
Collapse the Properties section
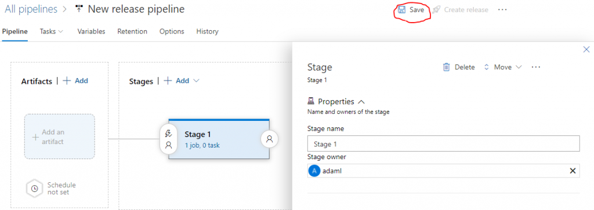pyautogui.click(x=361, y=102)
